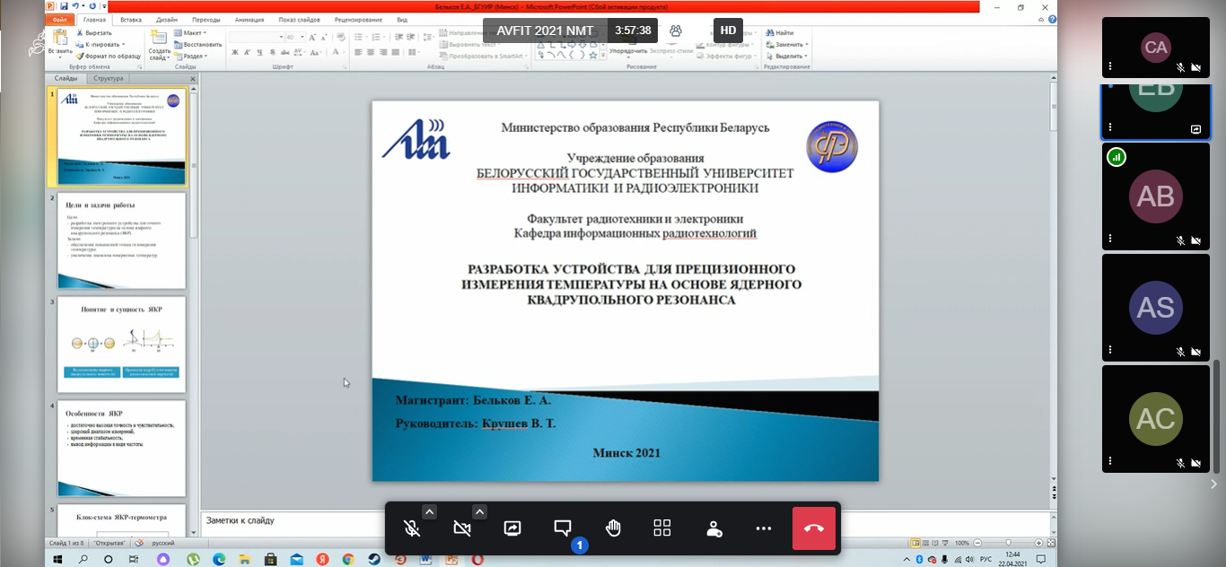Click Восстановить to reset the slide
The image size is (1226, 567).
coord(198,44)
